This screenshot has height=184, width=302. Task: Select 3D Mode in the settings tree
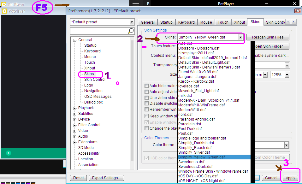click(86, 148)
